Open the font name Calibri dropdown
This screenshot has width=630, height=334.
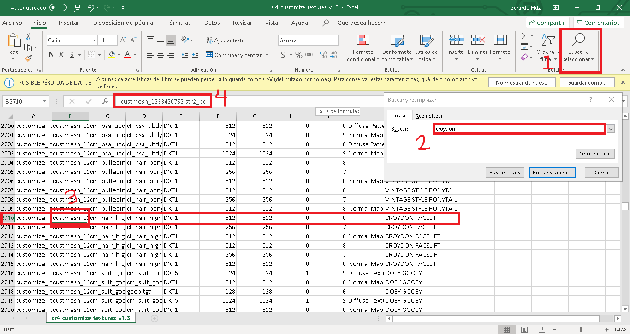click(94, 40)
